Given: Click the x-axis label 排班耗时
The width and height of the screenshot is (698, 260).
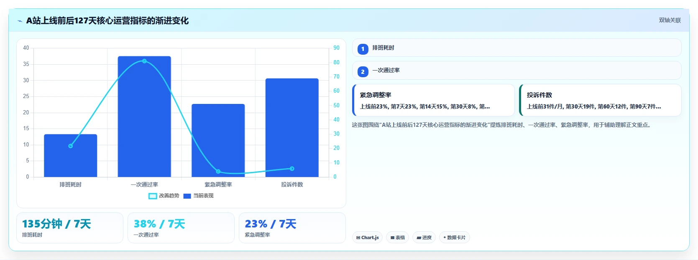Looking at the screenshot, I should coord(71,184).
